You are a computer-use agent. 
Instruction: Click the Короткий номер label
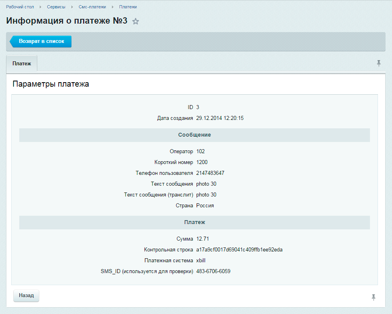tap(174, 162)
